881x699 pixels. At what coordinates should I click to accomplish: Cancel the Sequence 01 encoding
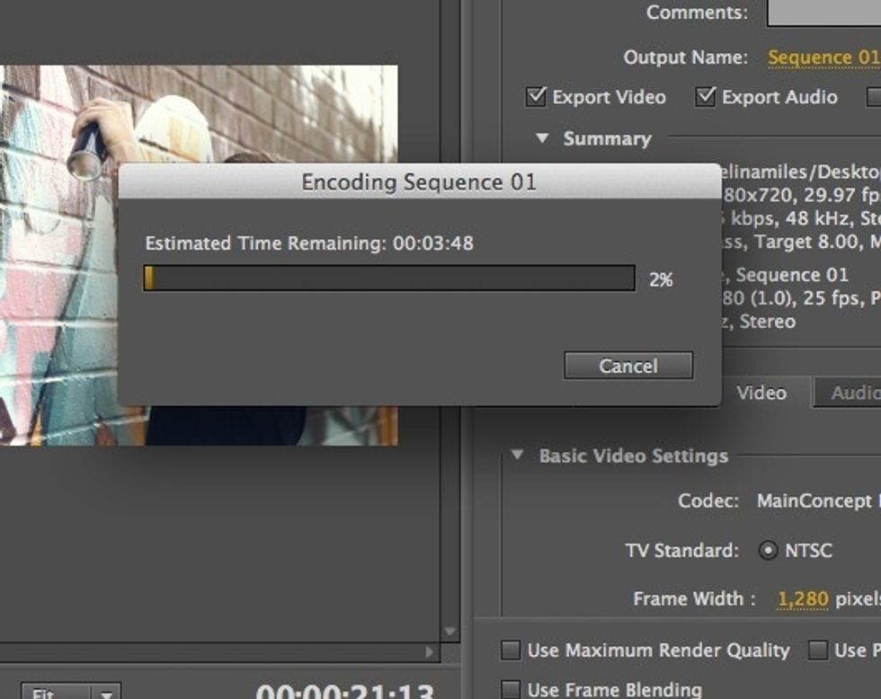(628, 366)
